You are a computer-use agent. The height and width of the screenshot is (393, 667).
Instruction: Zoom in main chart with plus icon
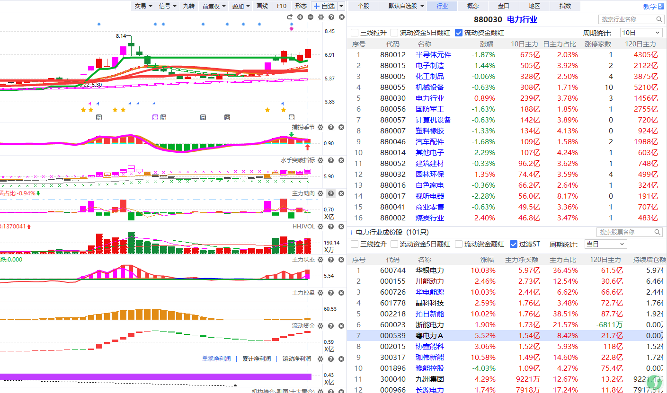click(x=300, y=17)
